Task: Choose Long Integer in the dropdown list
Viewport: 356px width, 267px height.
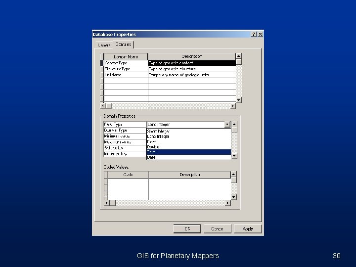Action: pyautogui.click(x=188, y=136)
